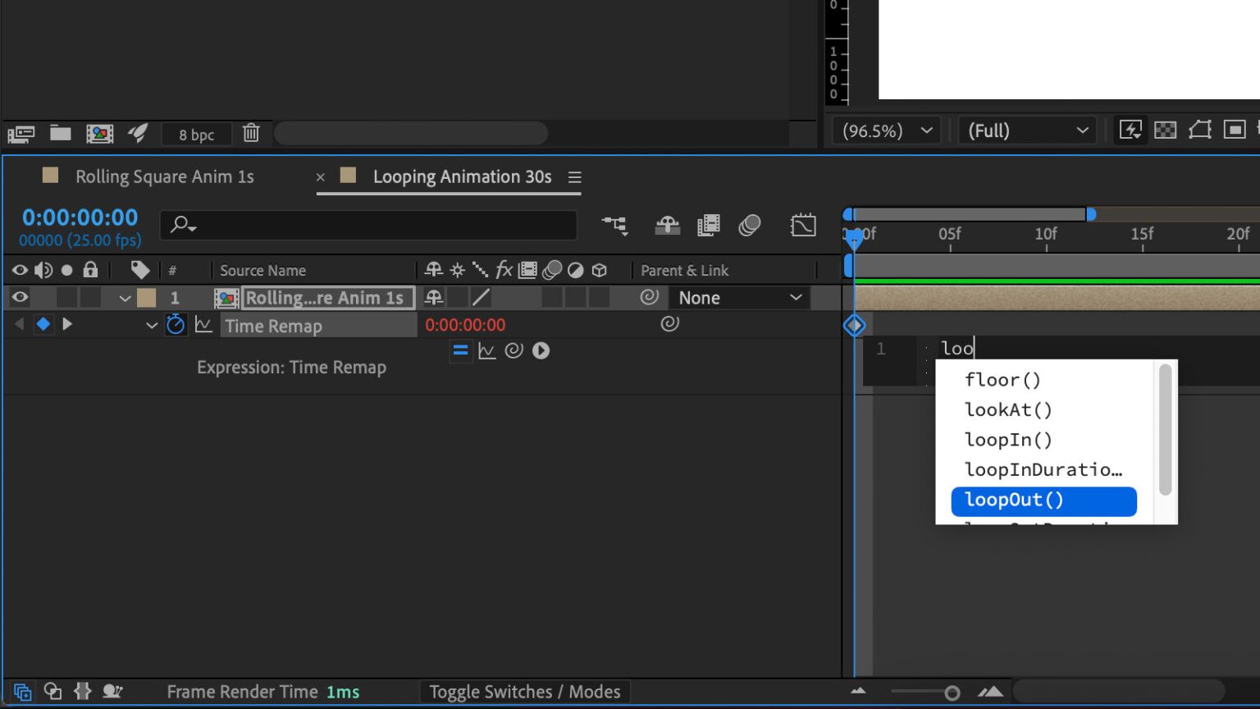Toggle the Transparency Grid in the Composition viewer
This screenshot has height=709, width=1260.
click(1166, 129)
